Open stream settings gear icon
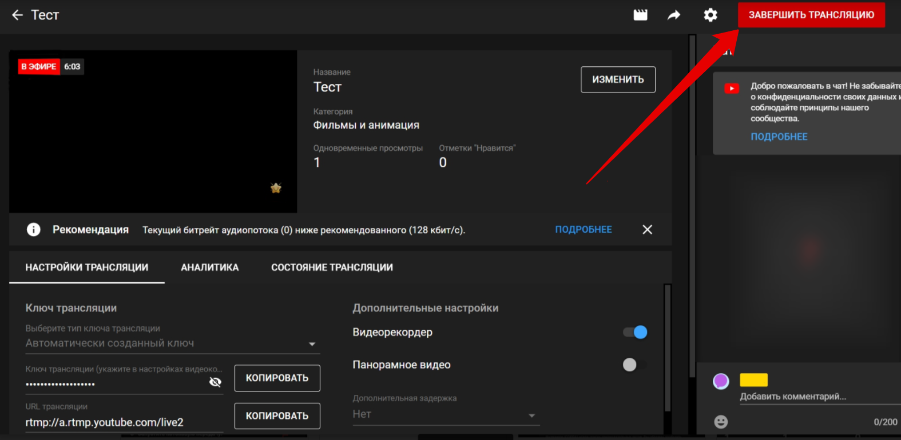901x440 pixels. tap(711, 15)
